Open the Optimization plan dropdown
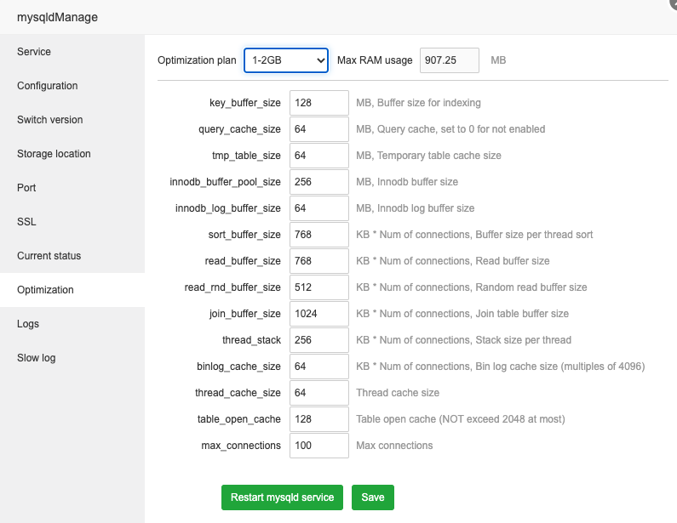 pos(286,60)
